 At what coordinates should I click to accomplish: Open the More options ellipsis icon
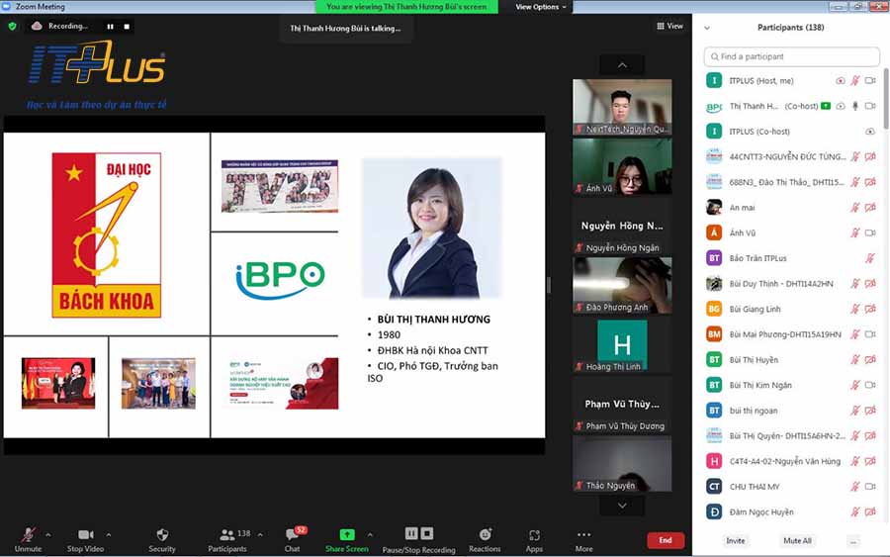tap(583, 535)
